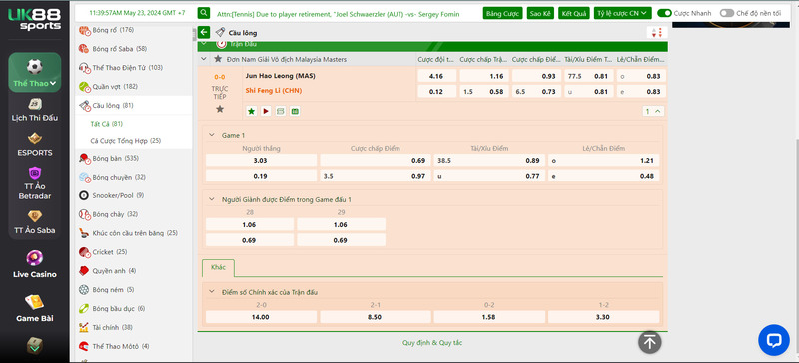Open Kết Quả results
The width and height of the screenshot is (799, 363).
574,13
